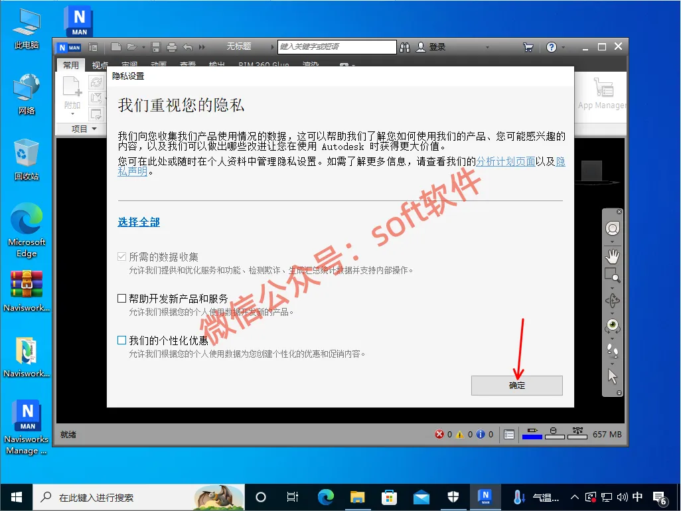Toggle the 所需的数据收集 checkbox
This screenshot has width=681, height=511.
121,257
